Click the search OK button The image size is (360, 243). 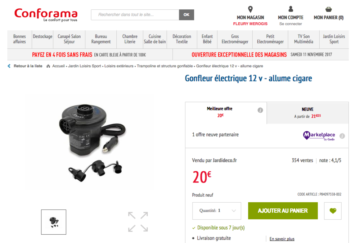[x=186, y=15]
